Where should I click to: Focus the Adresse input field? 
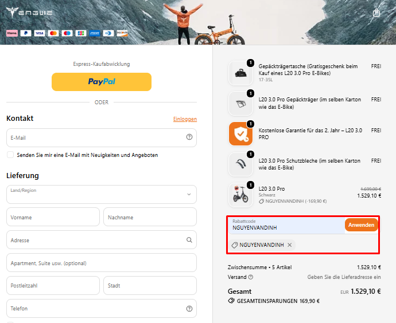coord(102,240)
